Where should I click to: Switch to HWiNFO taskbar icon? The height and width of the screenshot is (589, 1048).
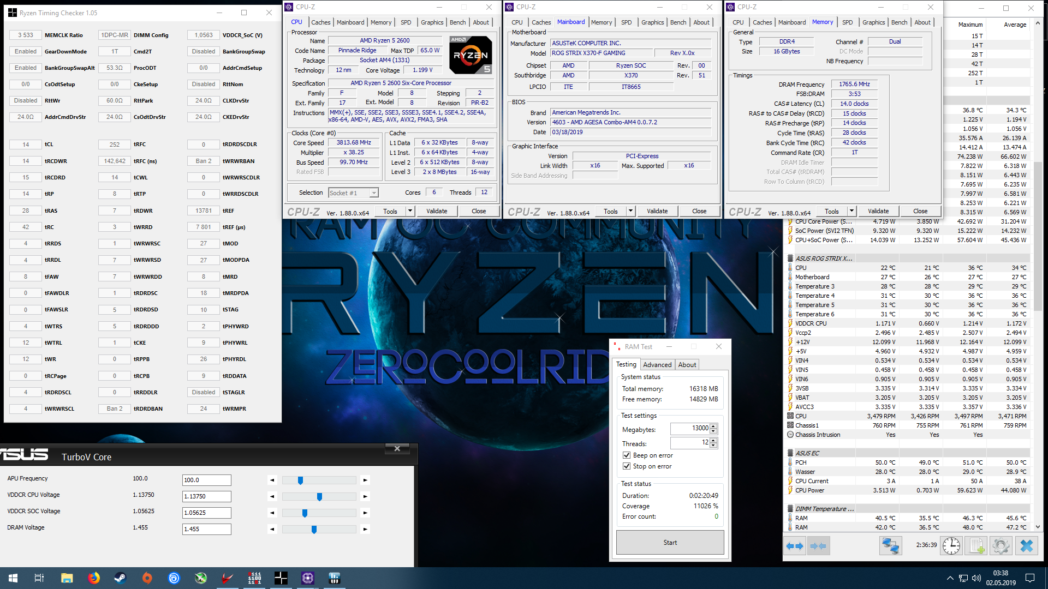click(335, 578)
